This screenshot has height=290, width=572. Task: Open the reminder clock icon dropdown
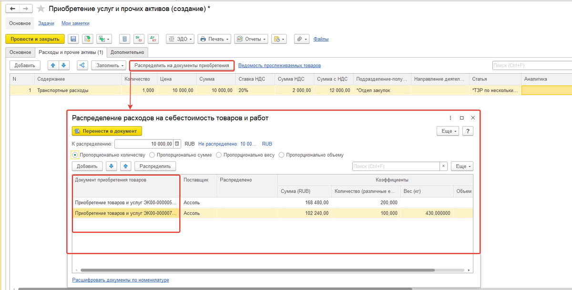(x=279, y=39)
